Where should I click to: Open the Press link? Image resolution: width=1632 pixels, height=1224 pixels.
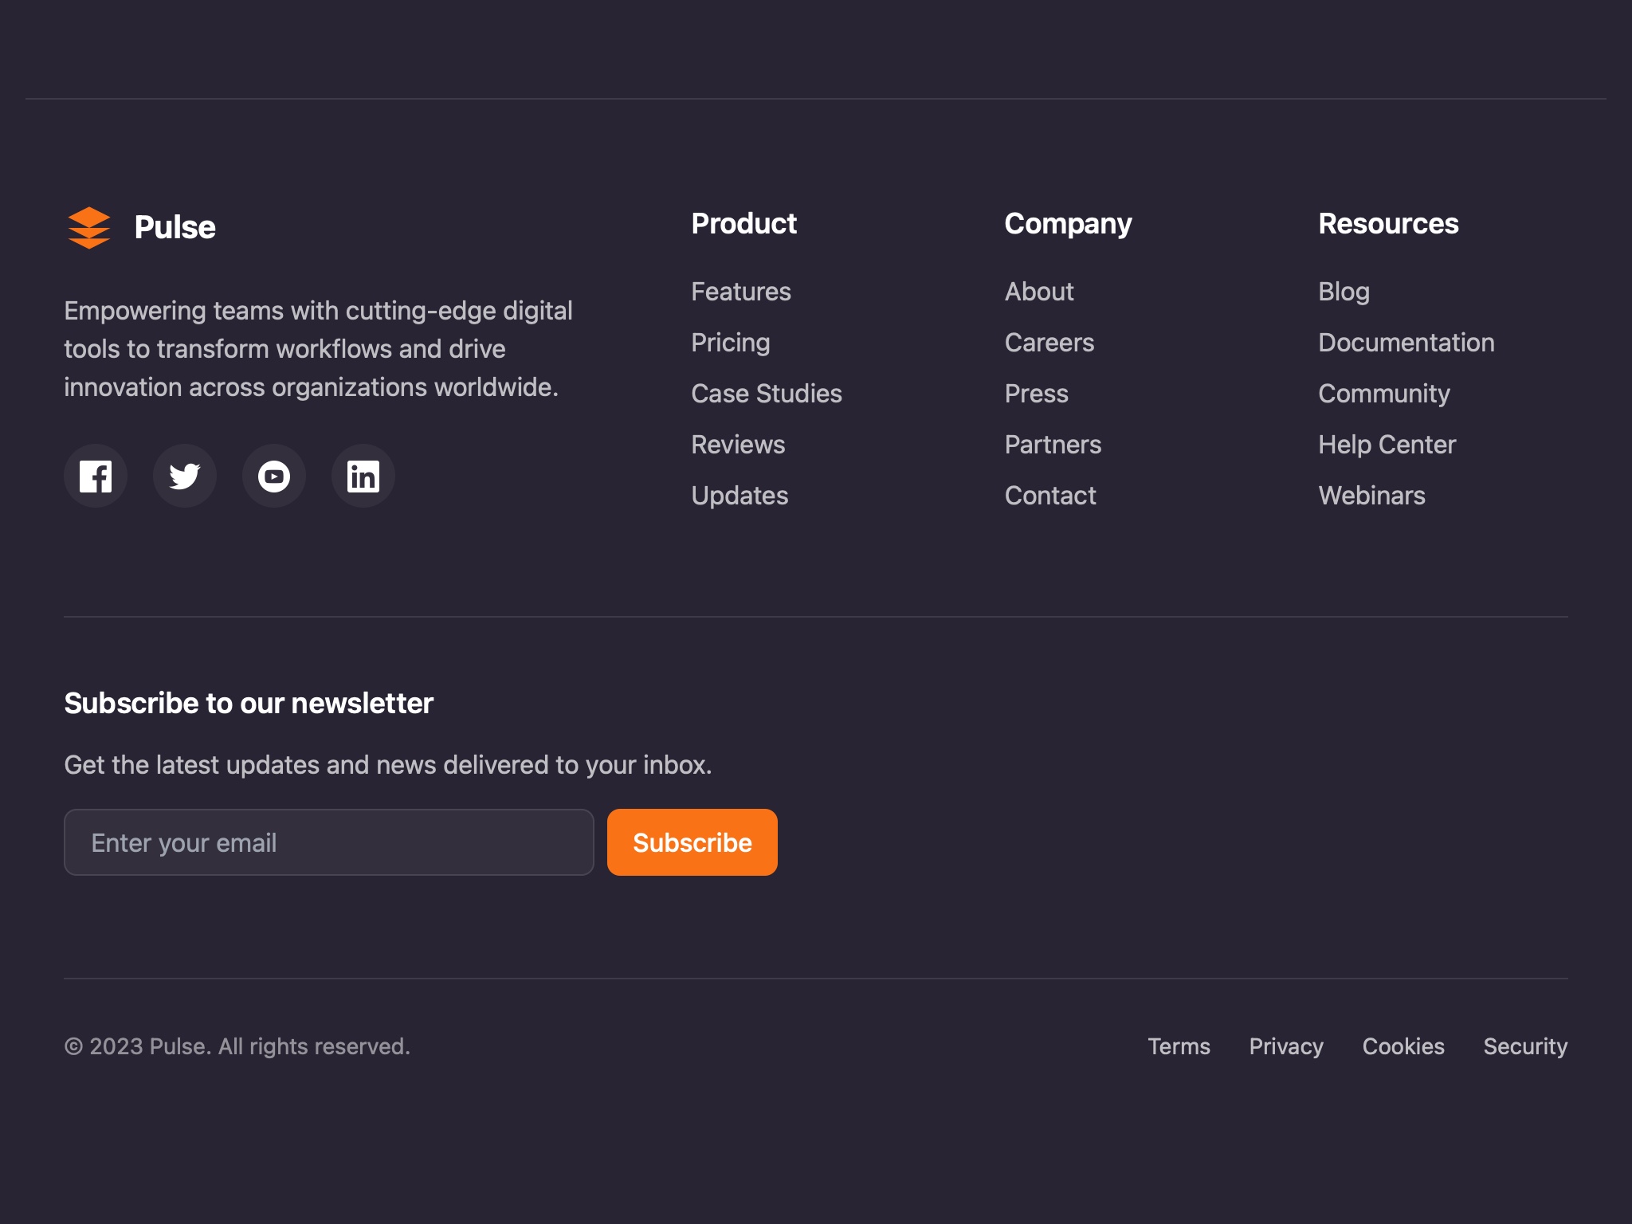click(1037, 394)
